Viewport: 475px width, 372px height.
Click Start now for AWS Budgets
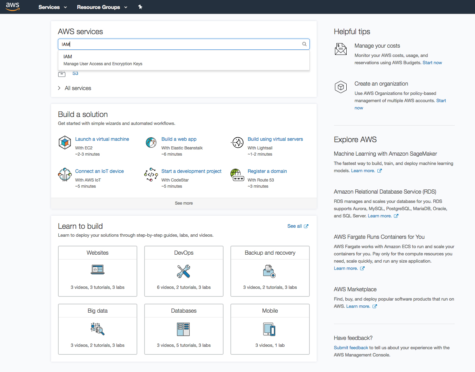432,62
